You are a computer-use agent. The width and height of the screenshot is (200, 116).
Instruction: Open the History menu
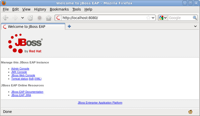click(40, 9)
